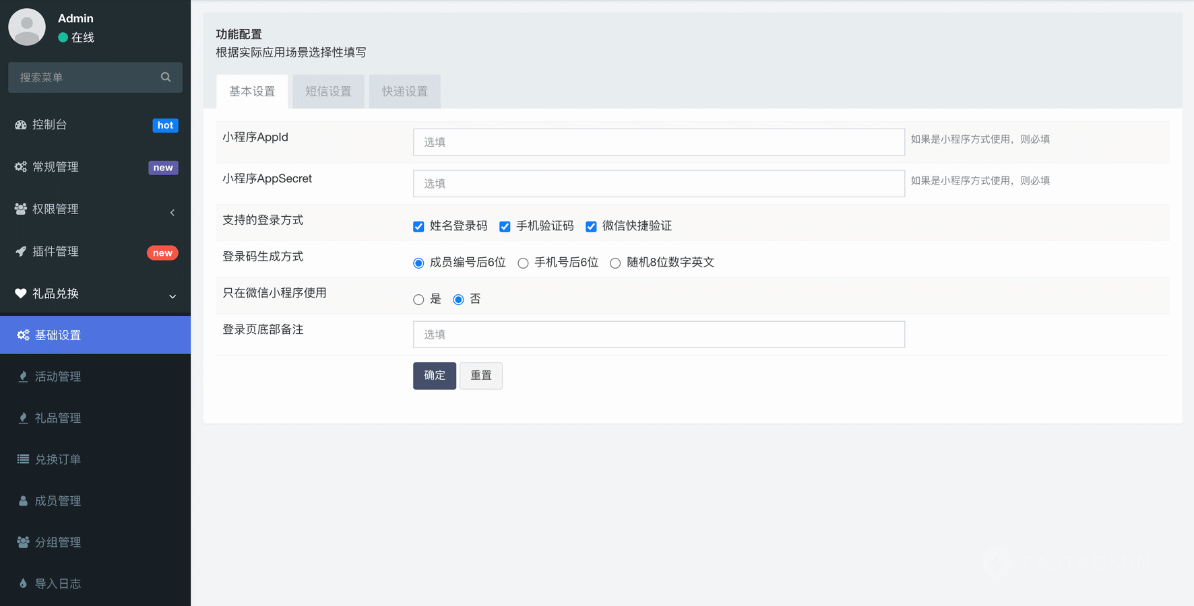
Task: Click the heart icon beside 礼品兑换
Action: coord(21,294)
